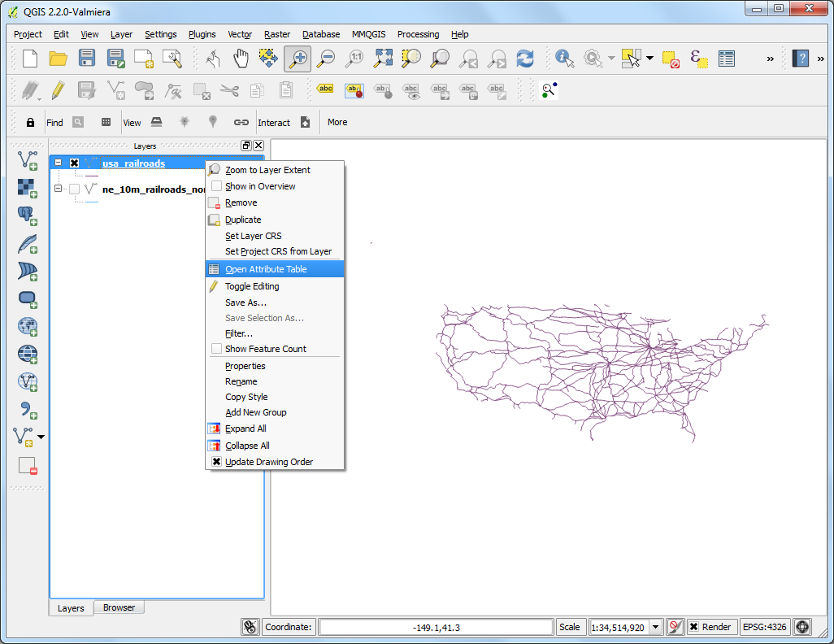Click the Remove Layer icon in side toolbar
Screen dimensions: 834x644
(27, 466)
